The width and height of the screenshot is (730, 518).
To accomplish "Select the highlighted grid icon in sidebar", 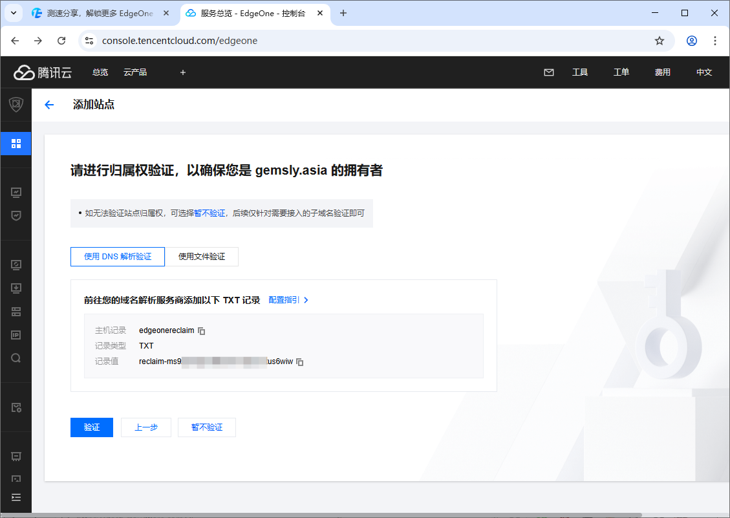I will [x=16, y=143].
